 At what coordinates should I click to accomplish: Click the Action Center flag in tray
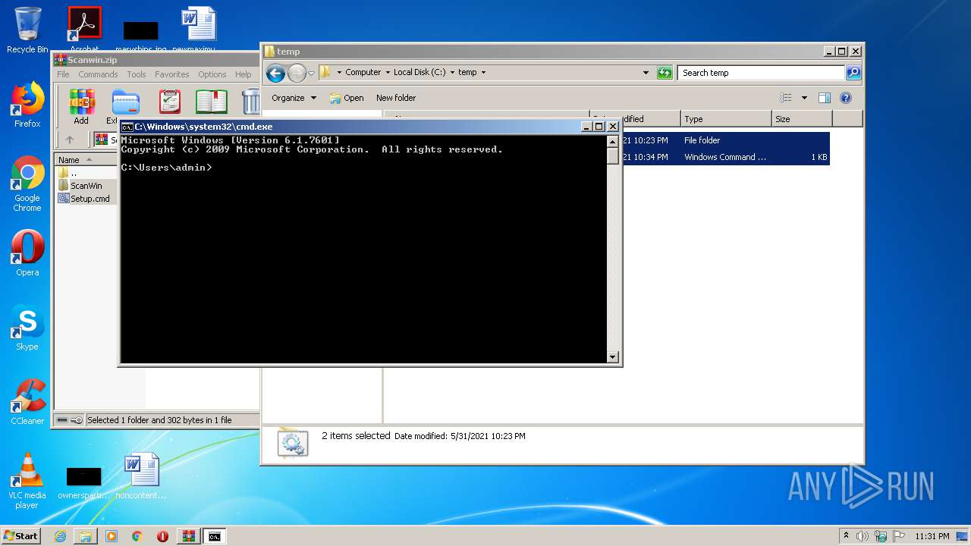(900, 536)
